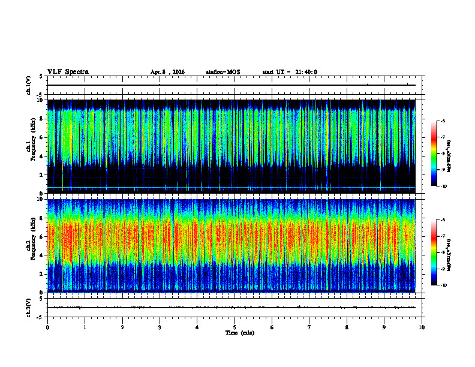The height and width of the screenshot is (367, 475).
Task: Click time axis tick label "9"
Action: pyautogui.click(x=384, y=327)
